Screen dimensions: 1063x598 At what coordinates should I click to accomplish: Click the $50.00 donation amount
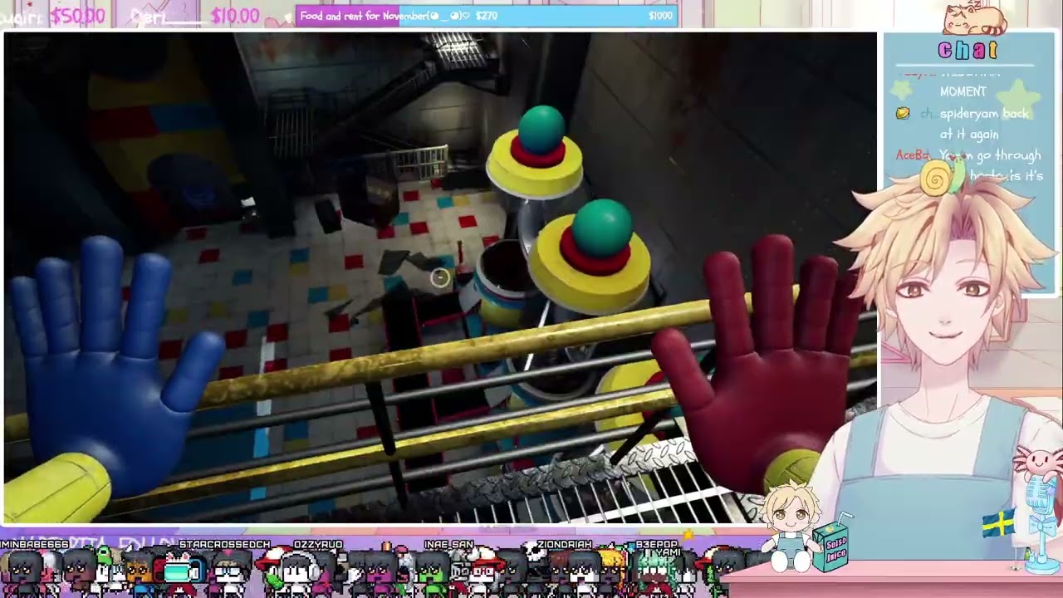[78, 16]
